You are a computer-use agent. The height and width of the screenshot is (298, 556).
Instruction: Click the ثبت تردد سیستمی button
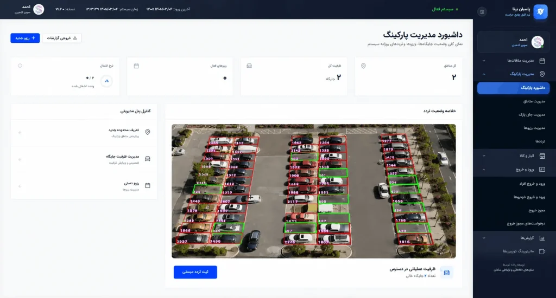195,272
